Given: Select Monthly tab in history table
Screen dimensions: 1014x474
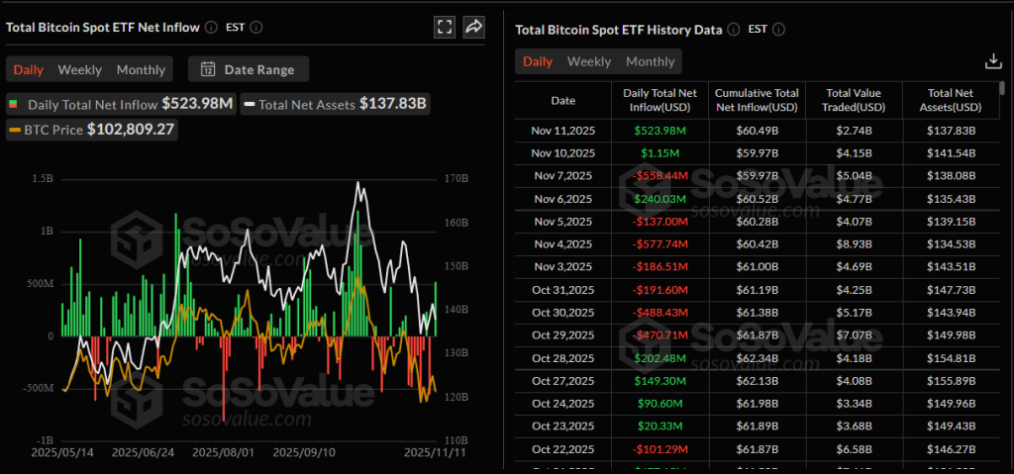Looking at the screenshot, I should (650, 61).
